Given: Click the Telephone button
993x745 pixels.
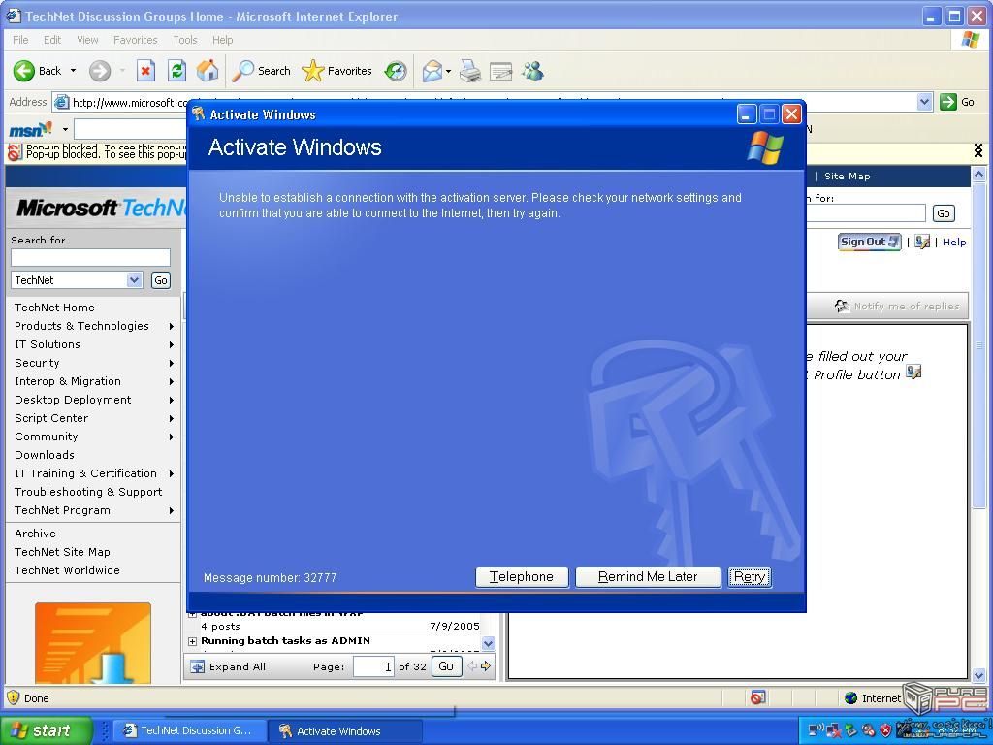Looking at the screenshot, I should pyautogui.click(x=522, y=577).
